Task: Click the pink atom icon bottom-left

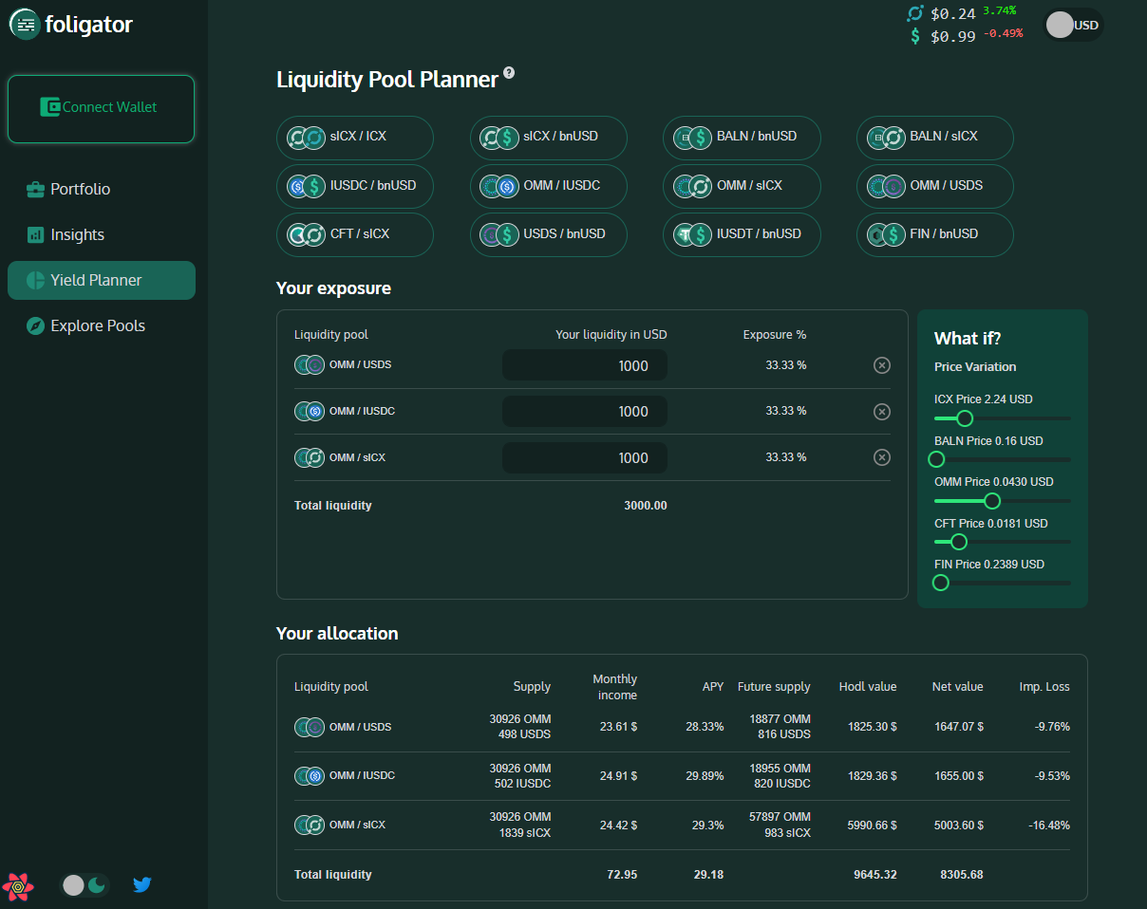Action: pos(18,886)
